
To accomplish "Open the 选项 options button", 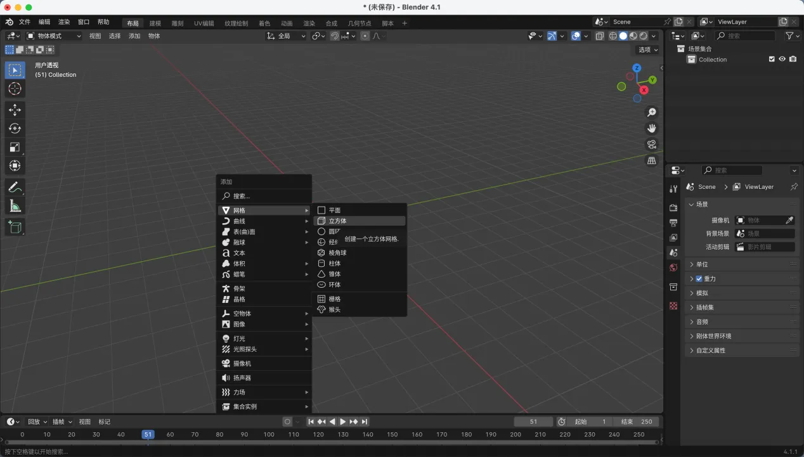I will (647, 49).
